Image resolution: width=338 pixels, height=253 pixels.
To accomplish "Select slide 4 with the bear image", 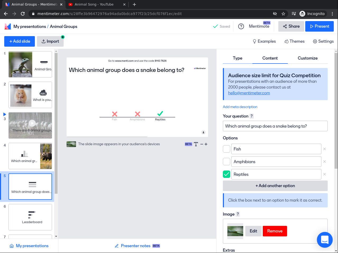I will point(30,156).
